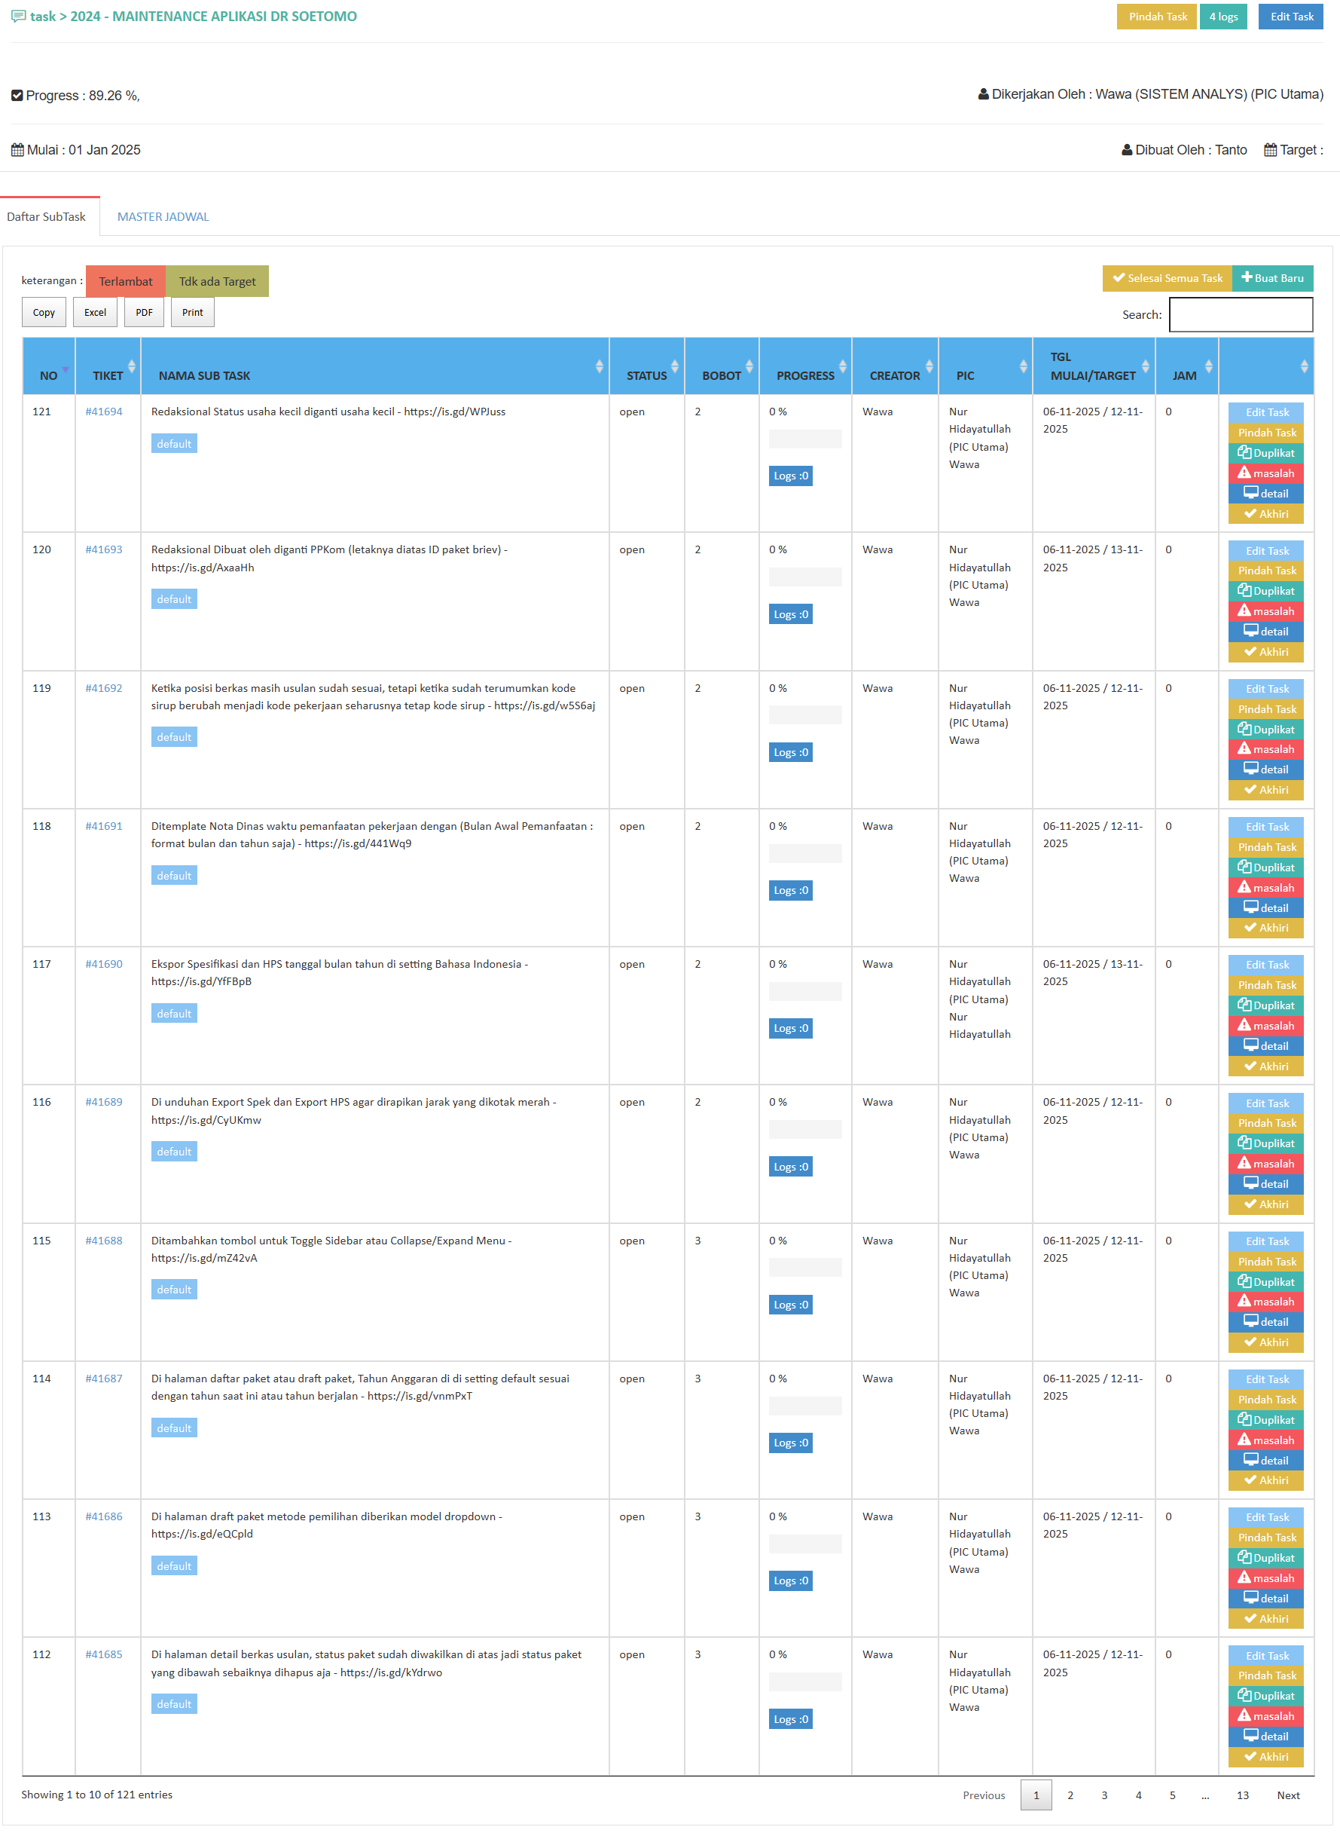Click progress bar of ticket #41685
The height and width of the screenshot is (1833, 1340).
coord(804,1682)
